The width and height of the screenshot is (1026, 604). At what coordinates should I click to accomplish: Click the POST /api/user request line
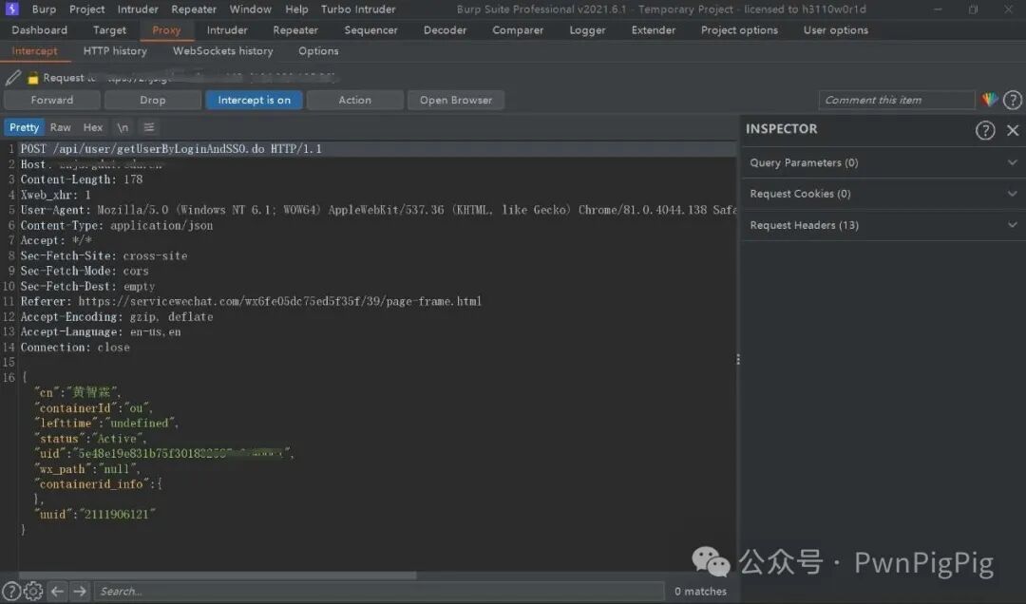[171, 149]
